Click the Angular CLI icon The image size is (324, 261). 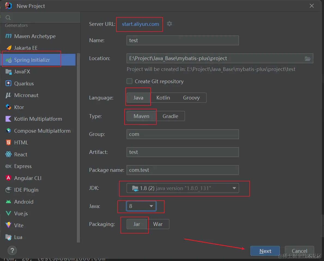[8, 178]
